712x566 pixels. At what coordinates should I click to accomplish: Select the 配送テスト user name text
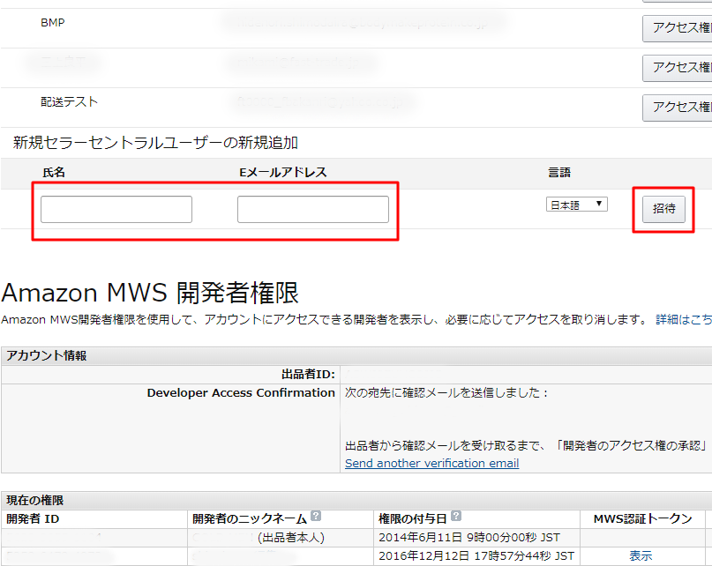coord(70,101)
